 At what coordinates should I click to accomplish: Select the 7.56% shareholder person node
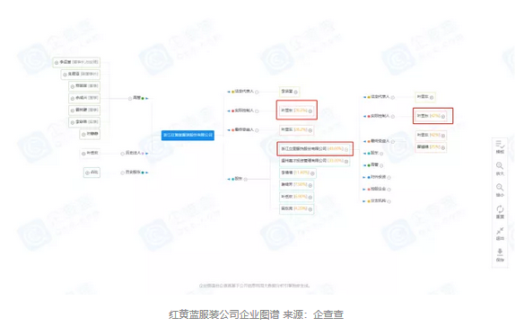click(296, 185)
